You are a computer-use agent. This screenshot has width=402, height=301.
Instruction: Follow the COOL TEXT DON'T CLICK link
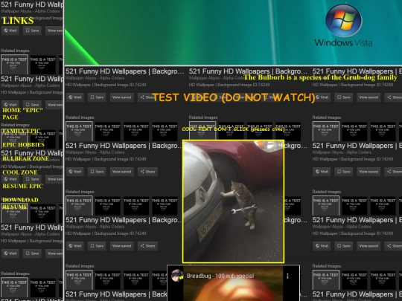tap(233, 129)
